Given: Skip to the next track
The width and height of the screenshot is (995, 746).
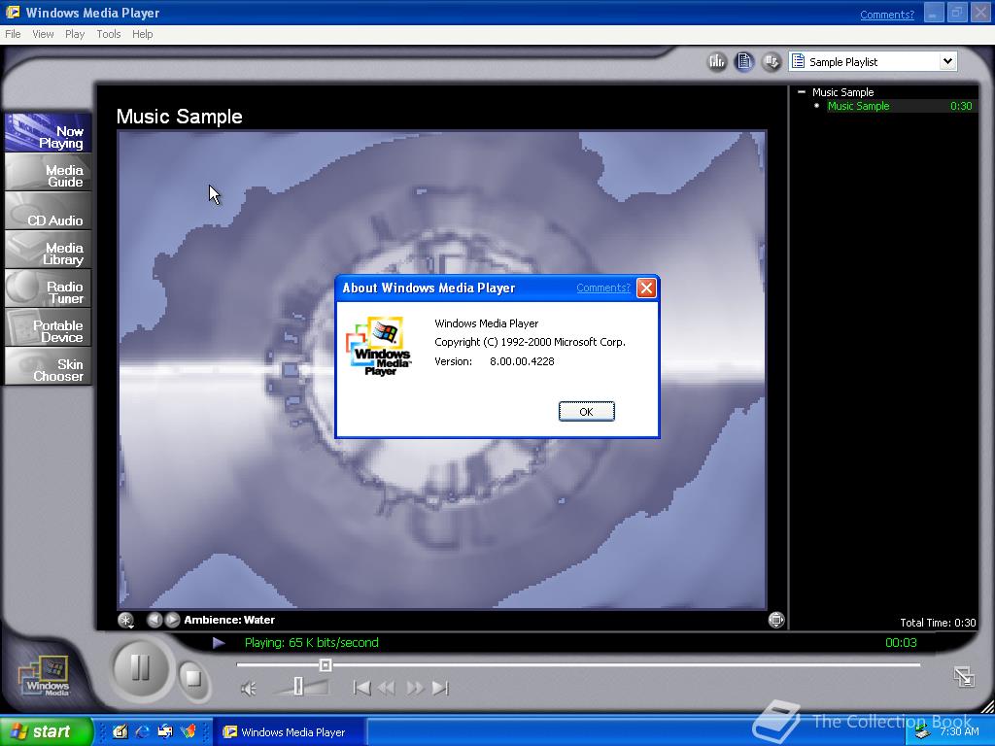Looking at the screenshot, I should (x=440, y=688).
